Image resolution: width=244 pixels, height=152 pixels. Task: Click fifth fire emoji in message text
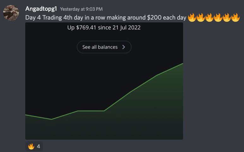point(227,17)
